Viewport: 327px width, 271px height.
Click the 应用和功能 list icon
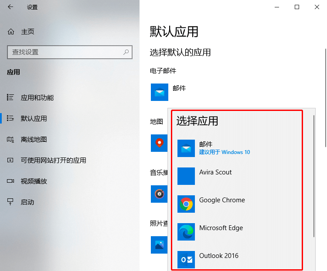10,97
